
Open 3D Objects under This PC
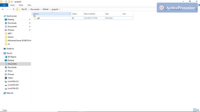pos(12,57)
